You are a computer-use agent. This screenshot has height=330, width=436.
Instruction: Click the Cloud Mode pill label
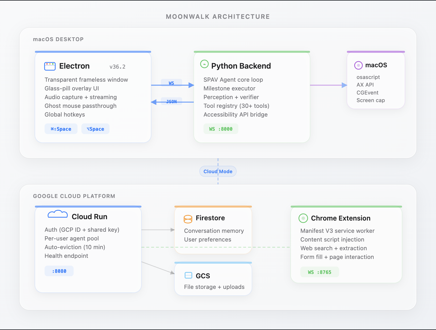(x=218, y=172)
